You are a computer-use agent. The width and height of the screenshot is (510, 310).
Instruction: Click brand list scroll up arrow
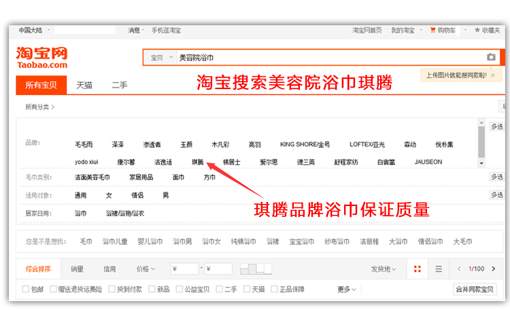pyautogui.click(x=481, y=122)
